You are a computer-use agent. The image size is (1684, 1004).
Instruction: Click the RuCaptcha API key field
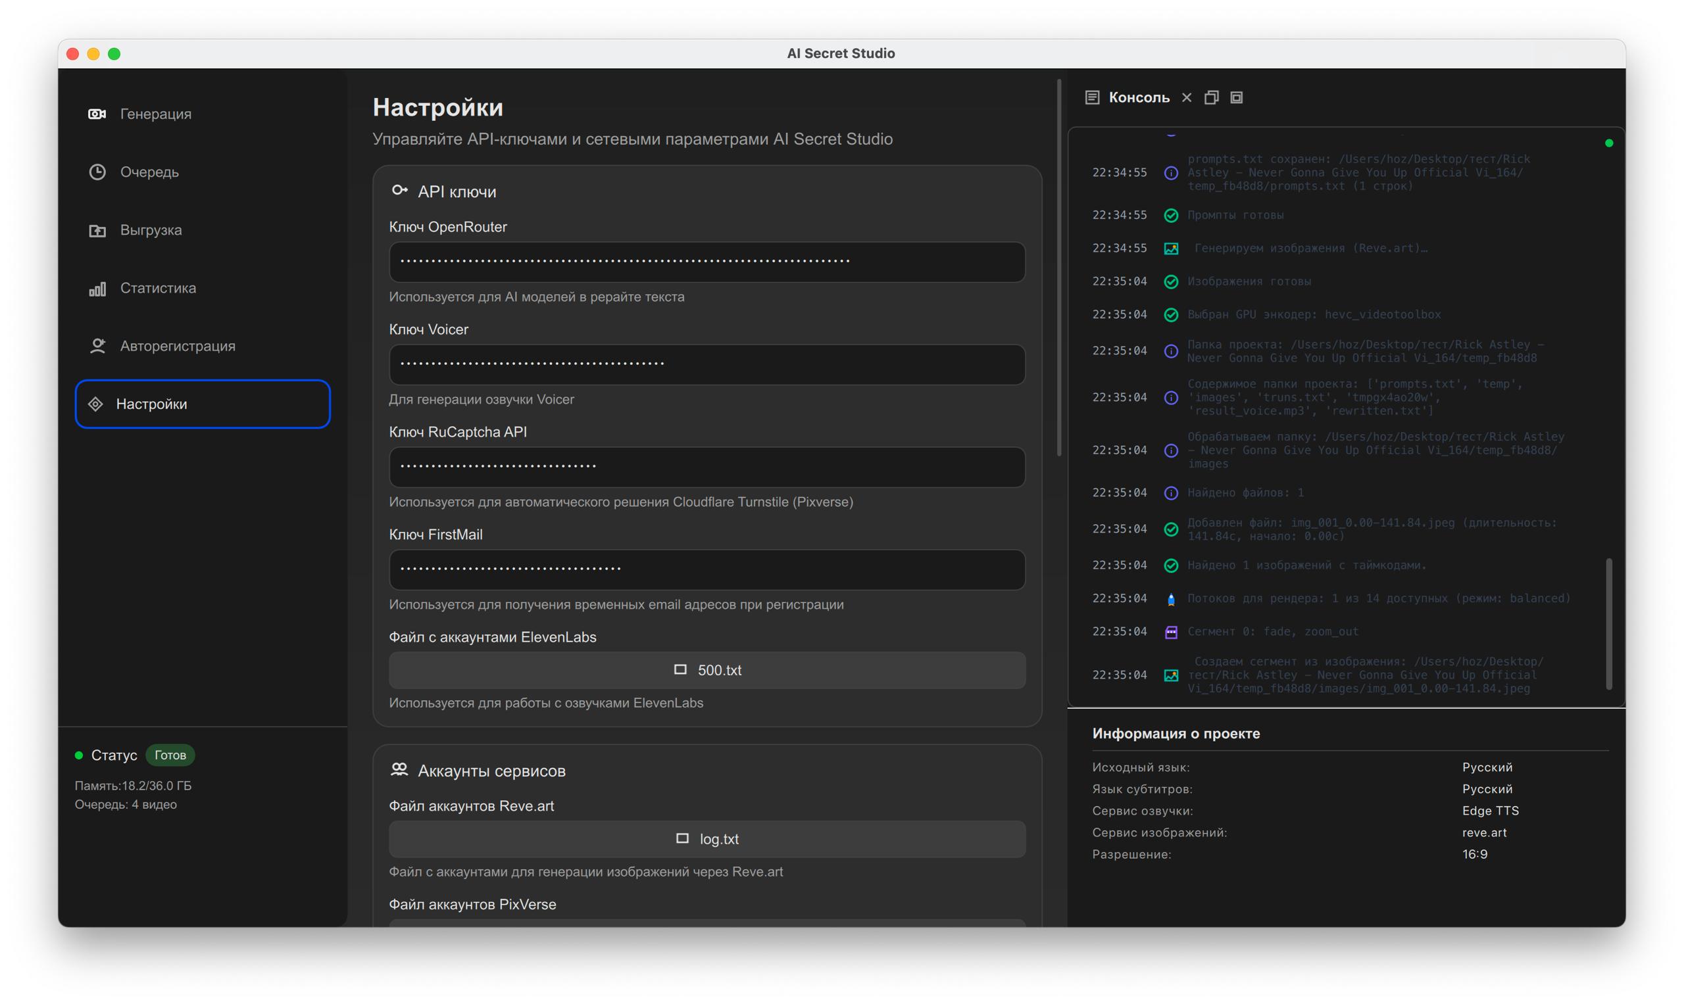click(706, 467)
